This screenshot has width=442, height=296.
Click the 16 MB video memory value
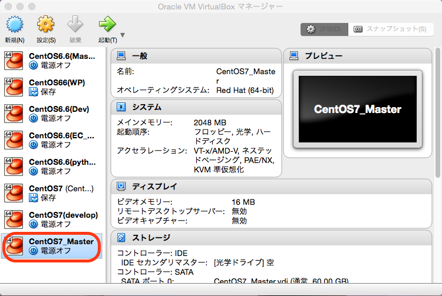[243, 202]
